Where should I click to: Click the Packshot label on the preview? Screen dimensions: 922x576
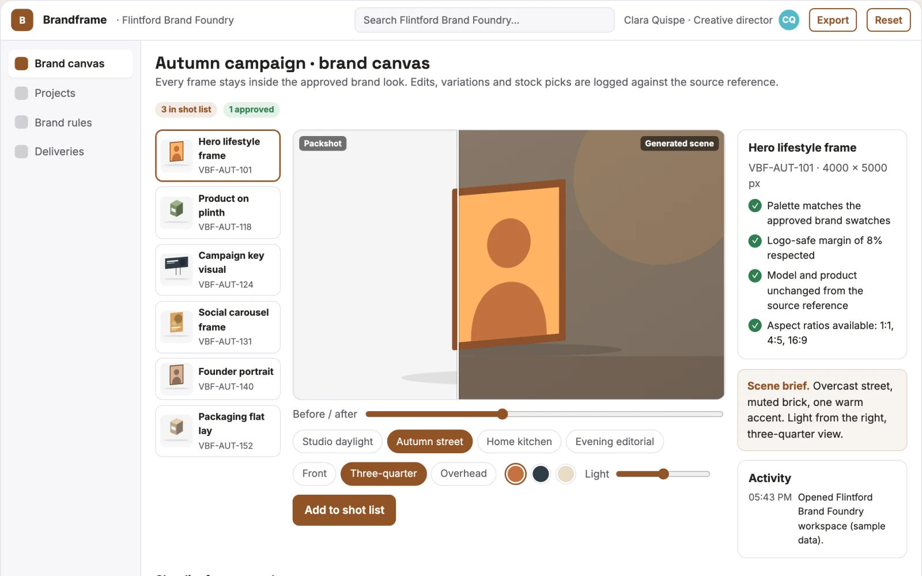(323, 144)
